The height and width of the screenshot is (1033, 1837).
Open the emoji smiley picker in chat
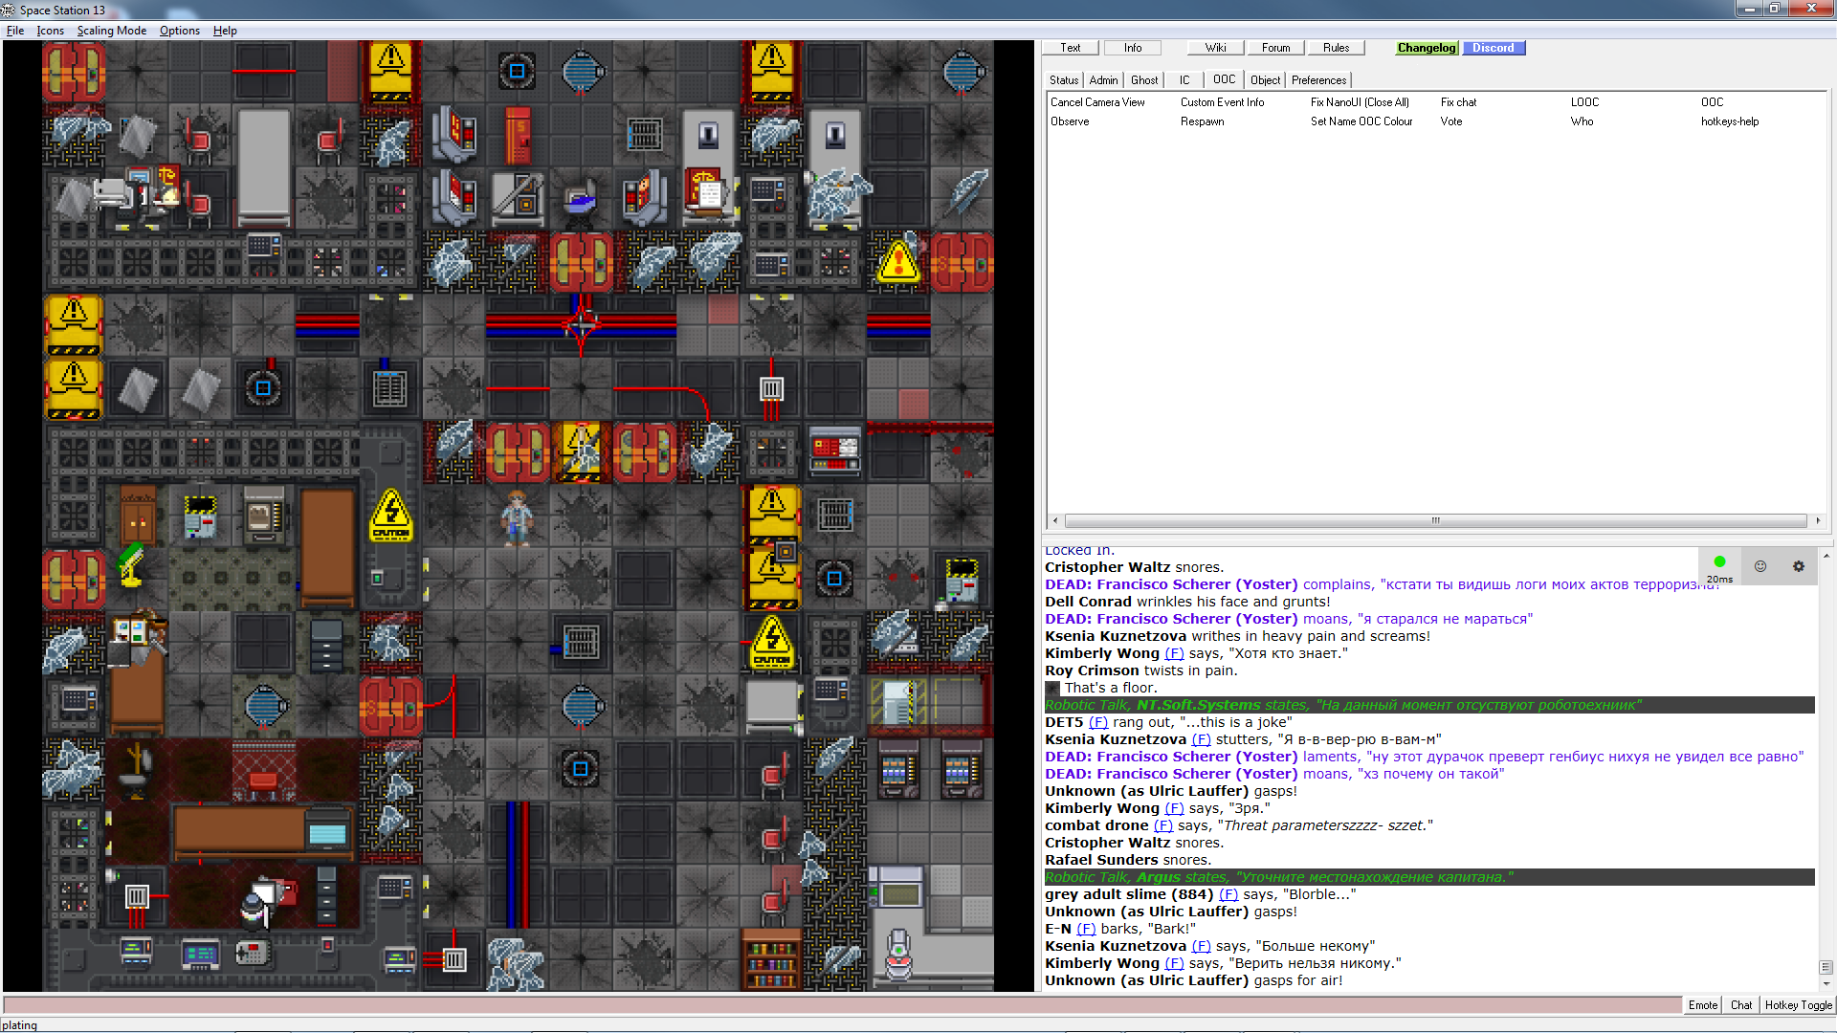coord(1760,566)
